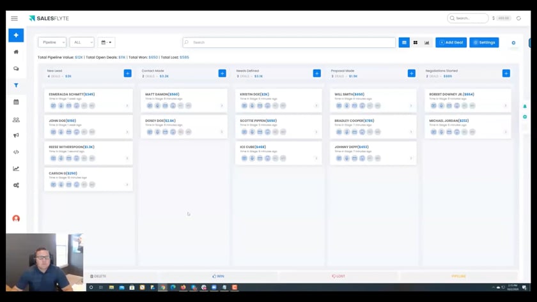
Task: Open the Pipeline dropdown
Action: pyautogui.click(x=52, y=42)
